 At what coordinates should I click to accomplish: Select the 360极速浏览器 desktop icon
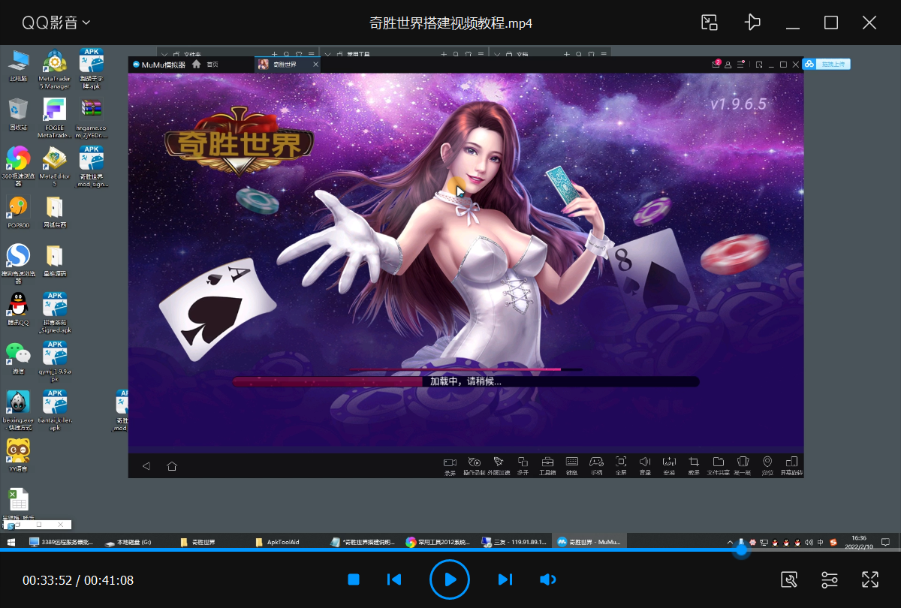click(x=18, y=165)
